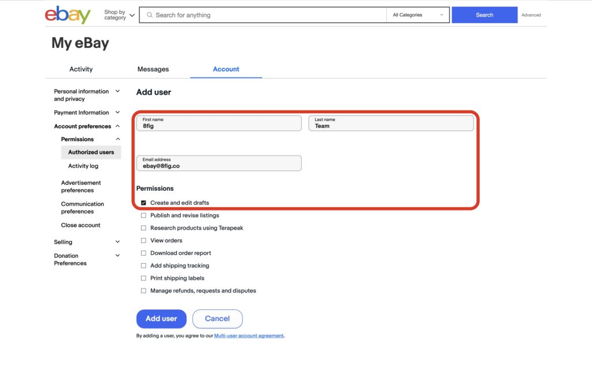Open the Multi-user account agreement link
Viewport: 592px width, 366px height.
(249, 336)
